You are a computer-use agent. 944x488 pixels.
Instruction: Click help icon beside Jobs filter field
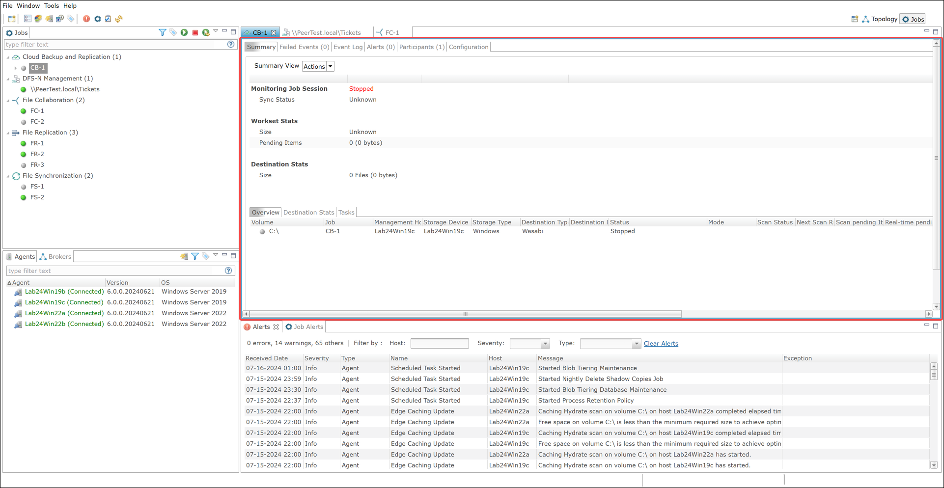[x=231, y=44]
